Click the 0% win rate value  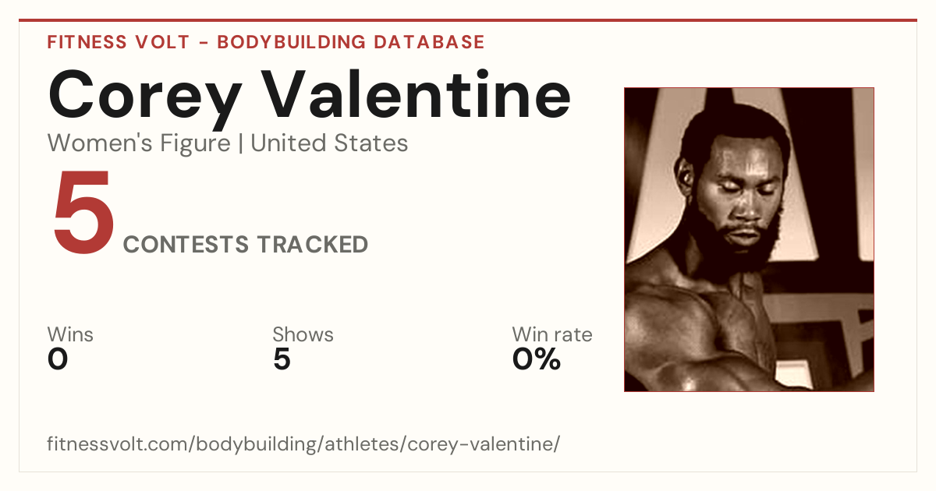tap(537, 359)
